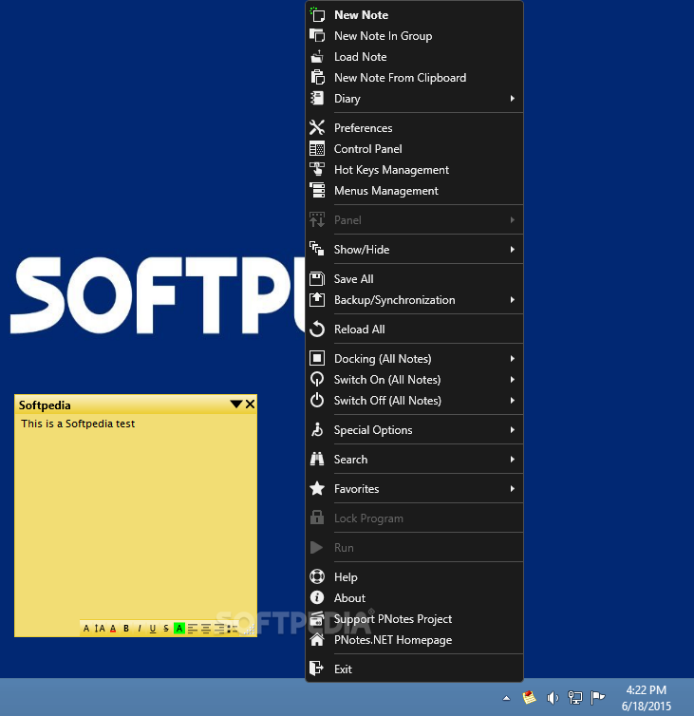Close the Softpedia sticky note
This screenshot has width=694, height=716.
click(x=251, y=405)
